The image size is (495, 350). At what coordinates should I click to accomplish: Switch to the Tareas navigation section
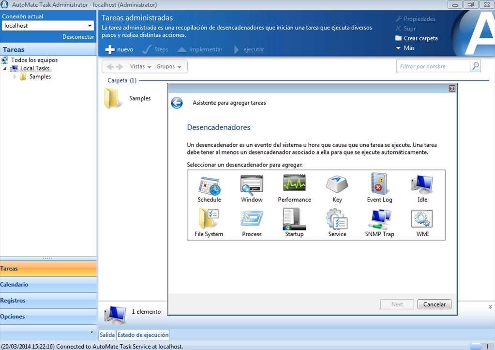tap(48, 269)
